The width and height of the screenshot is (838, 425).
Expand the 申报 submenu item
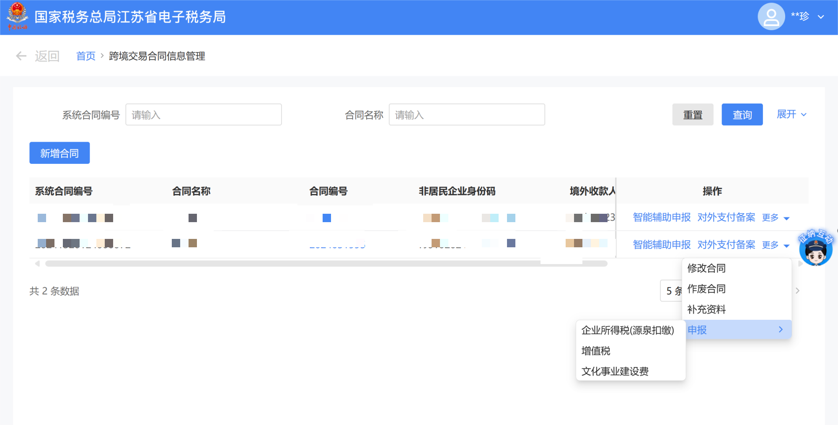[736, 330]
